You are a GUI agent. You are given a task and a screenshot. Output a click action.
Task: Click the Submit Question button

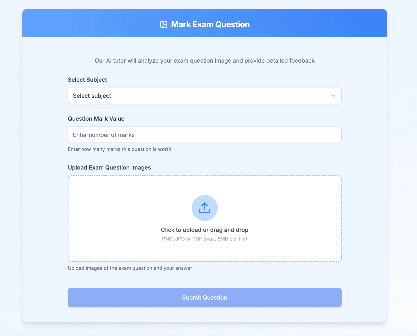[x=205, y=297]
